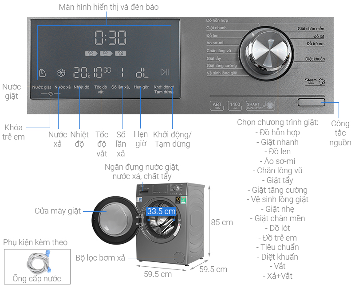355x288 pixels.
Task: Select the Diệt khuẩn program label
Action: click(x=315, y=59)
